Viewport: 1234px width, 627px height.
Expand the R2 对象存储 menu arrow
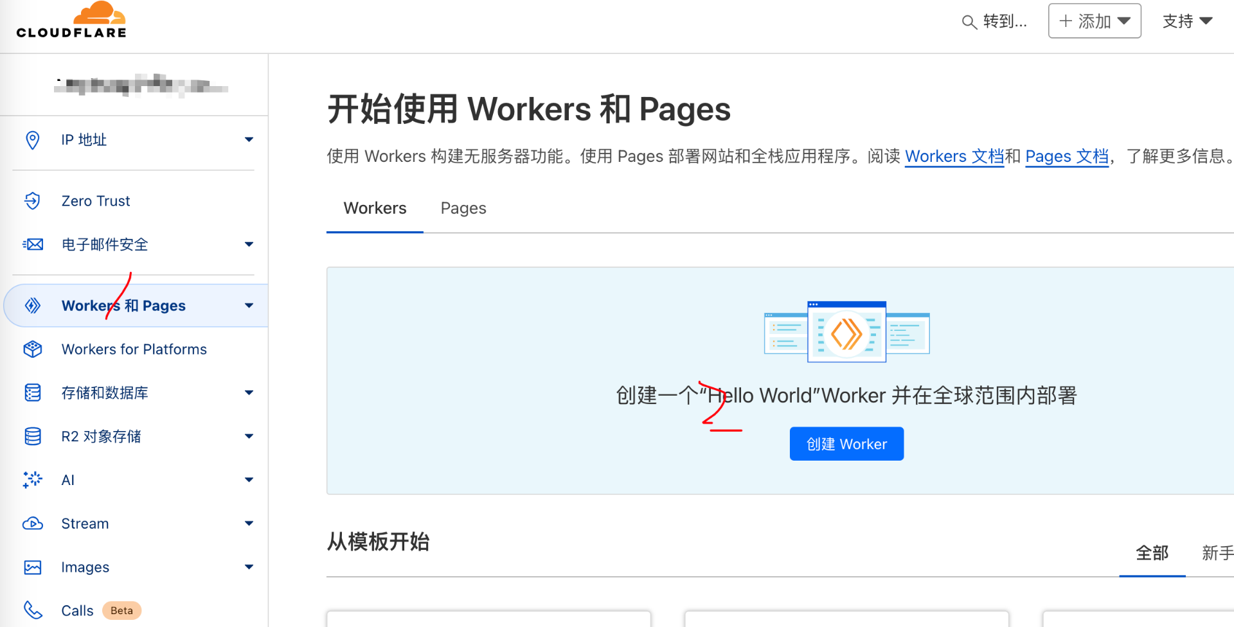click(x=249, y=436)
